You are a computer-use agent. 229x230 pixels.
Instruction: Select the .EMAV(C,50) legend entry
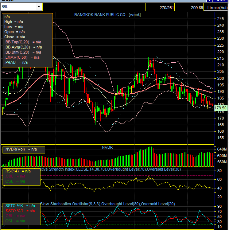(x=22, y=57)
